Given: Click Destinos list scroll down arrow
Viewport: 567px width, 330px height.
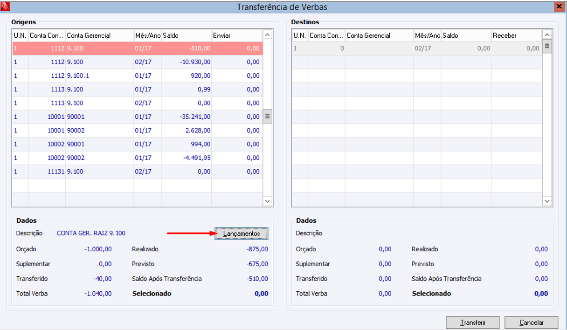Looking at the screenshot, I should tap(547, 201).
